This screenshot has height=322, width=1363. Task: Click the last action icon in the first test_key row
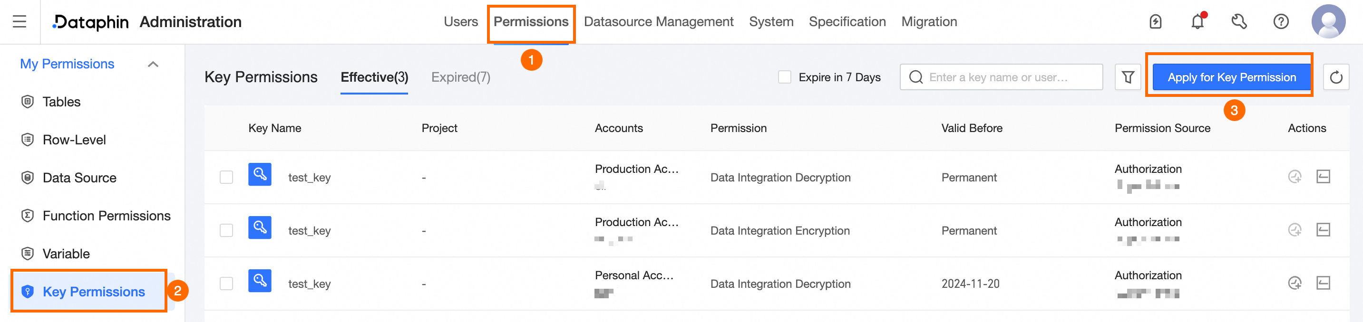point(1323,177)
